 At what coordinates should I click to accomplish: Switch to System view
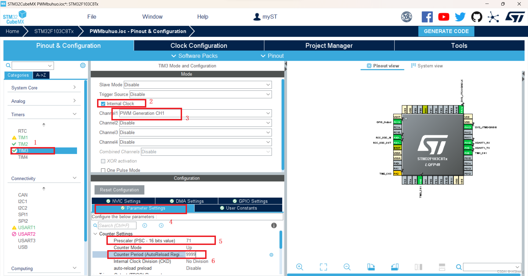[427, 66]
